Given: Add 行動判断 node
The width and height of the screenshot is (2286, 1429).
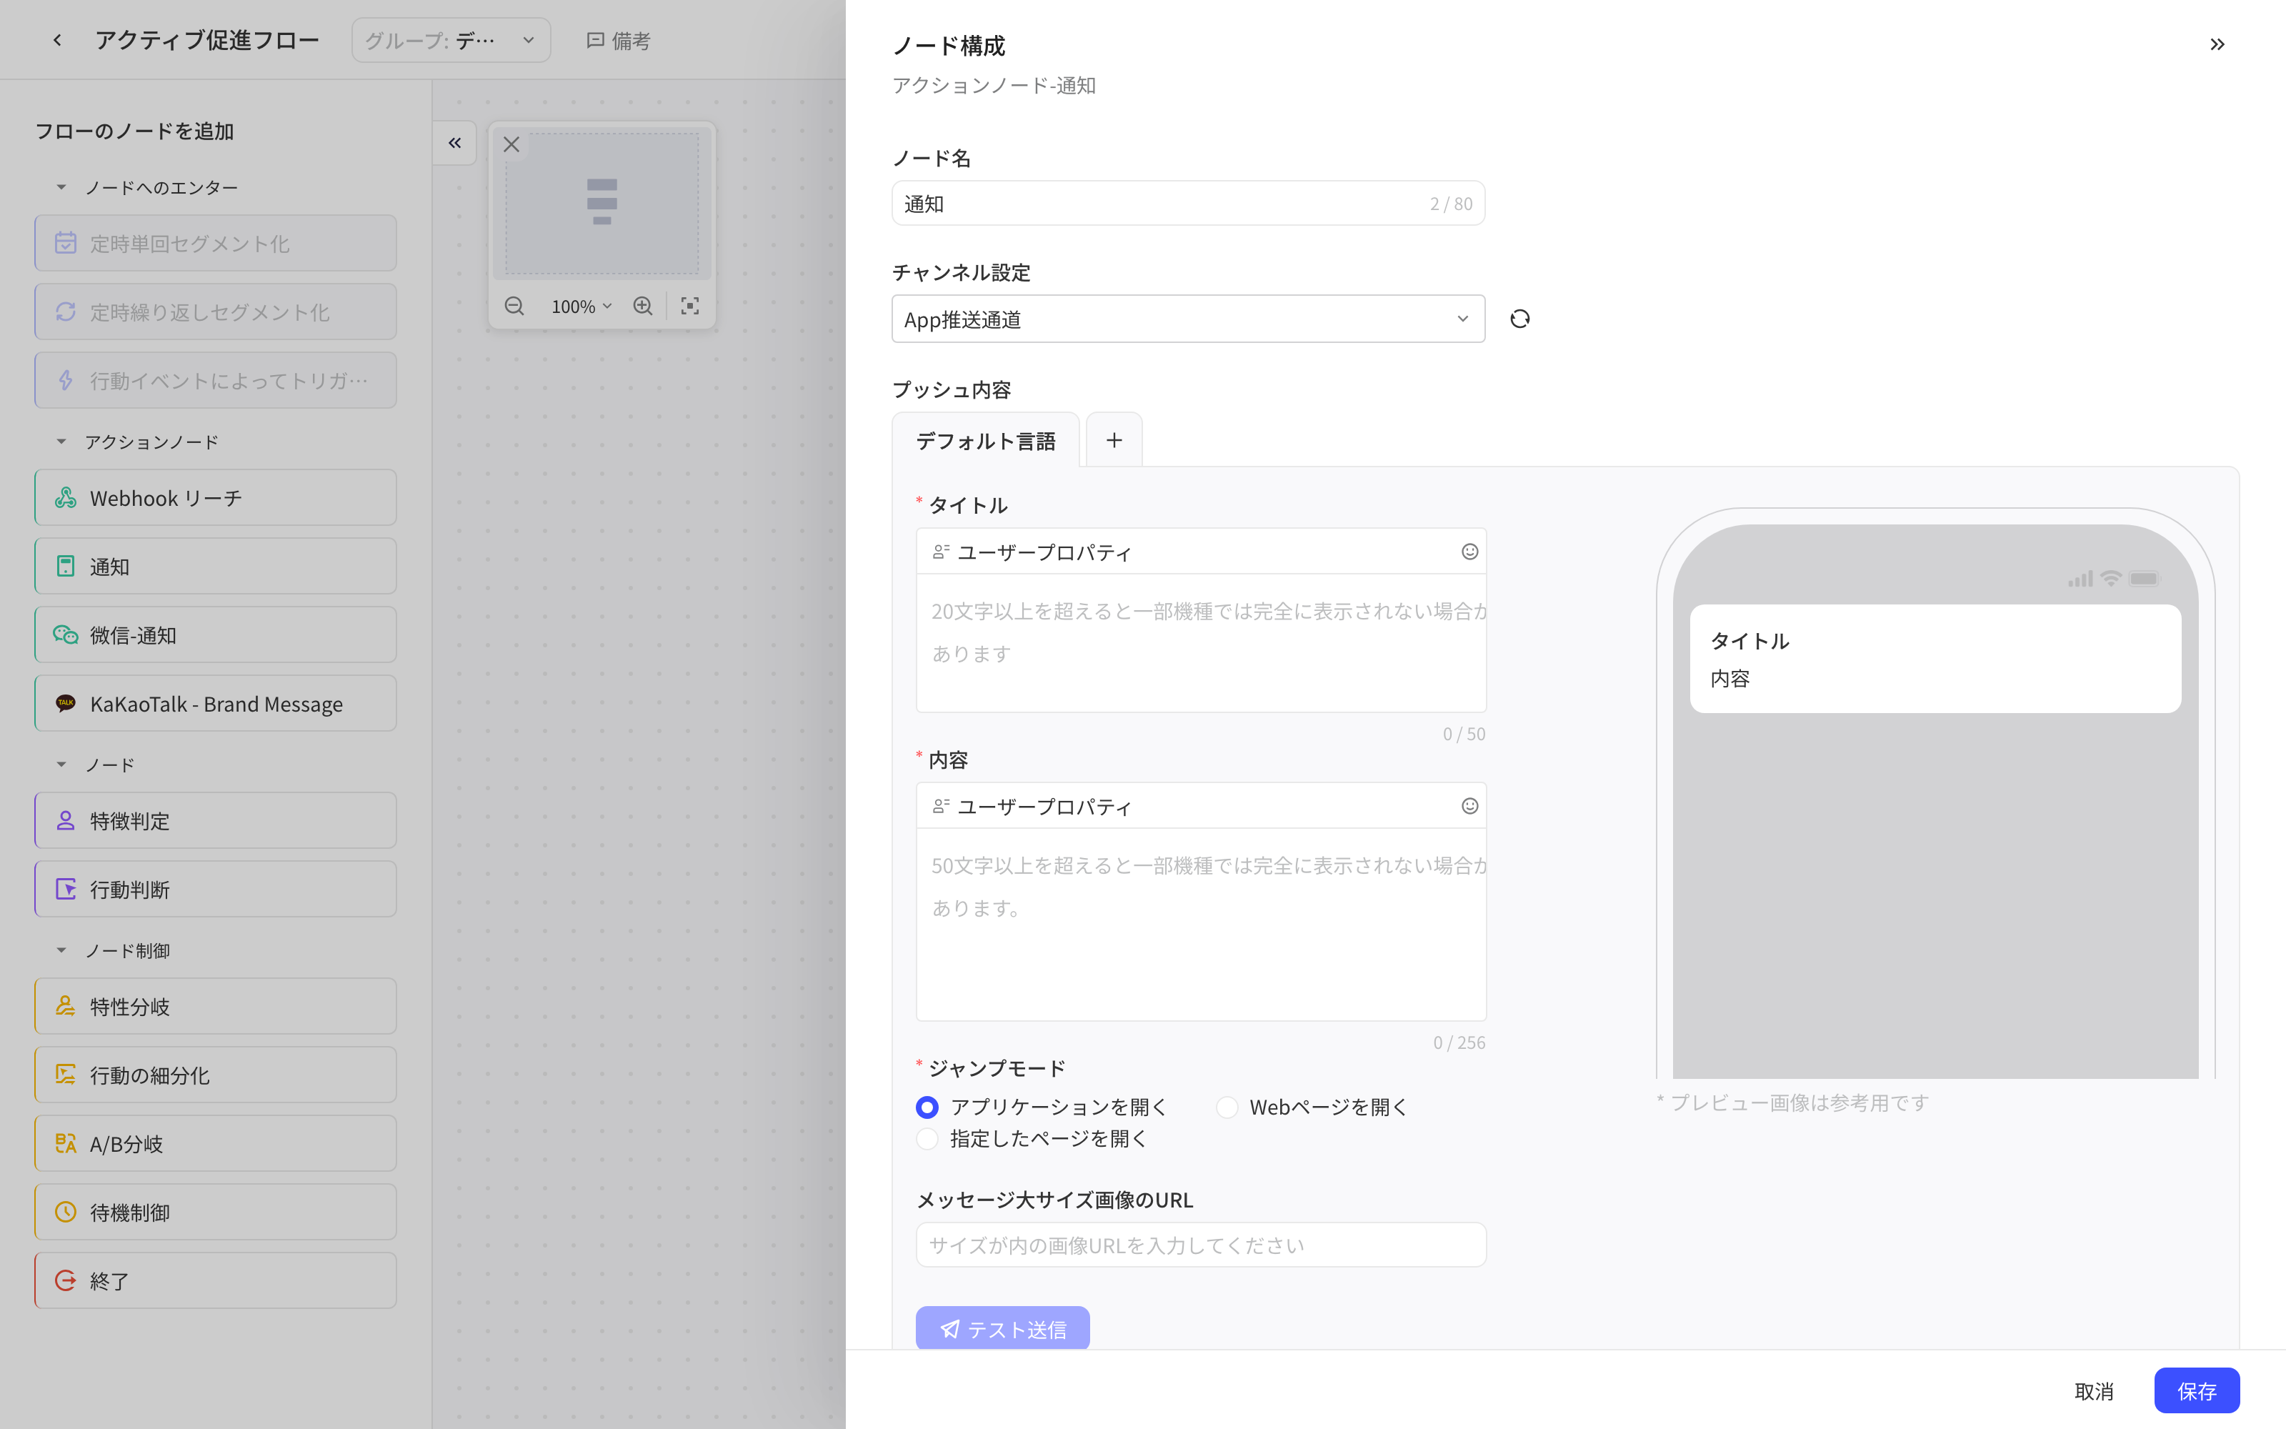Looking at the screenshot, I should (x=215, y=890).
